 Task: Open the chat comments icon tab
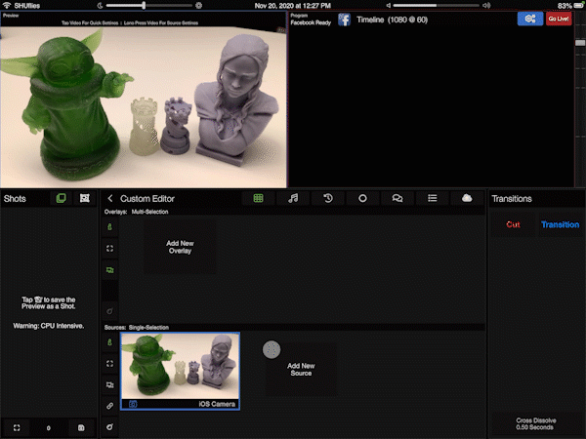pos(398,198)
